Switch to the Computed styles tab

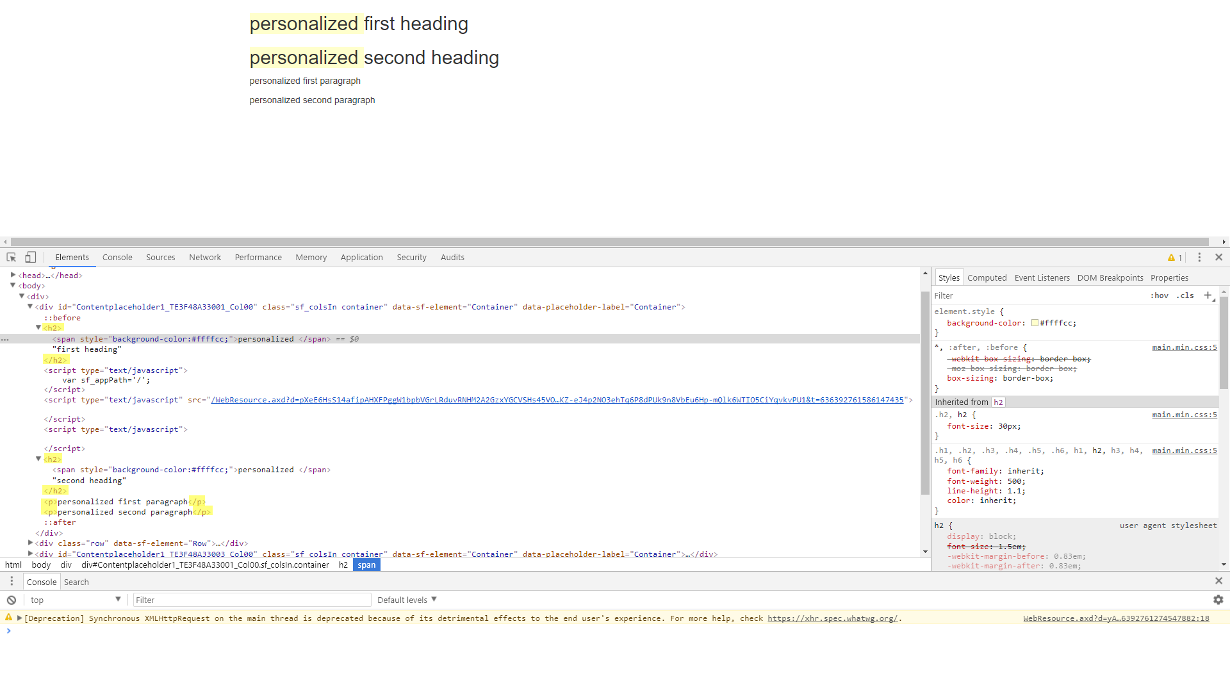click(987, 277)
